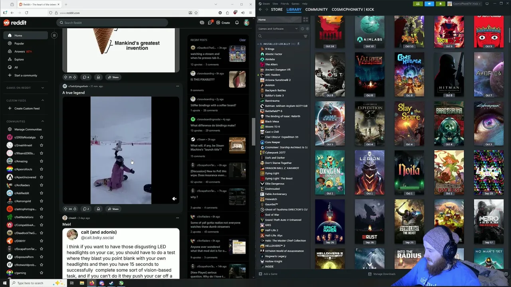The width and height of the screenshot is (511, 287).
Task: Clear recent posts list
Action: click(242, 40)
